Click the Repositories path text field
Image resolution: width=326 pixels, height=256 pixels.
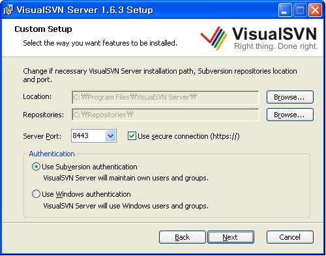[166, 115]
